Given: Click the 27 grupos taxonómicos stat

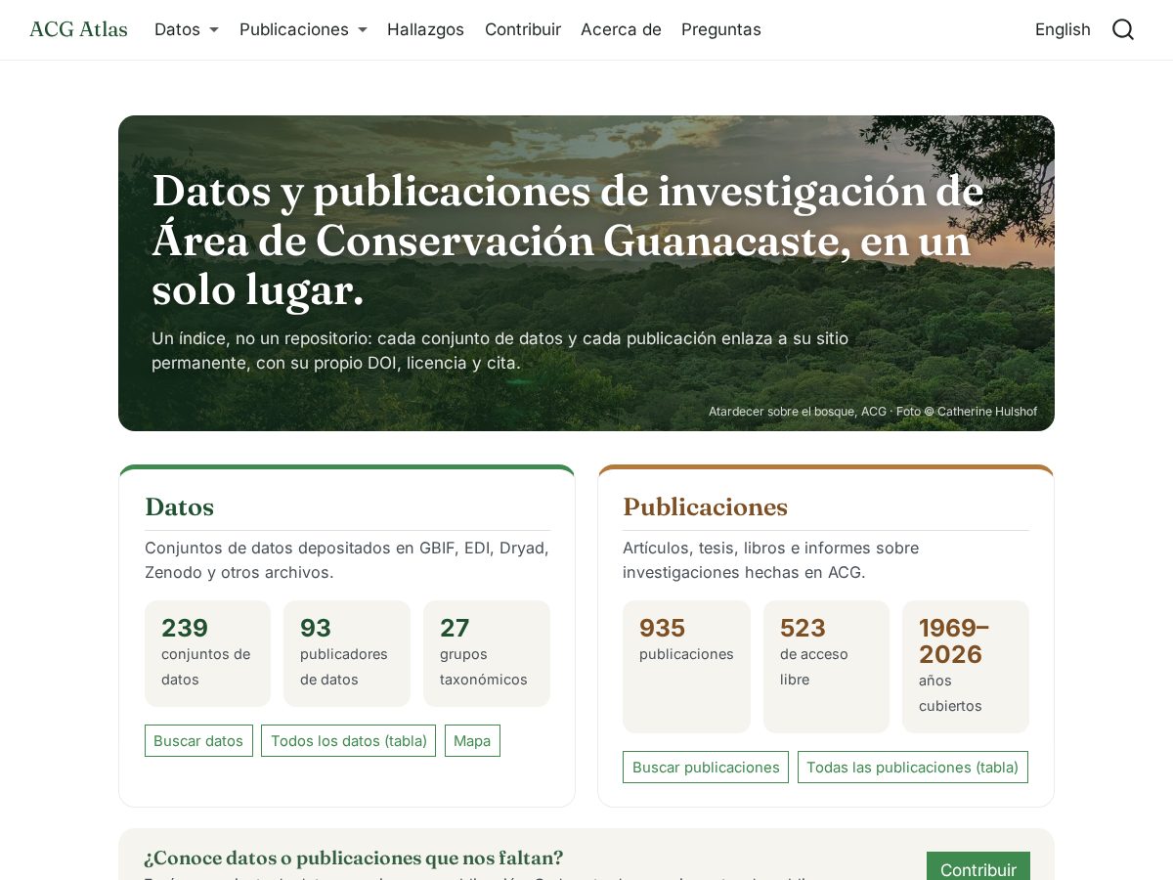Looking at the screenshot, I should tap(486, 653).
